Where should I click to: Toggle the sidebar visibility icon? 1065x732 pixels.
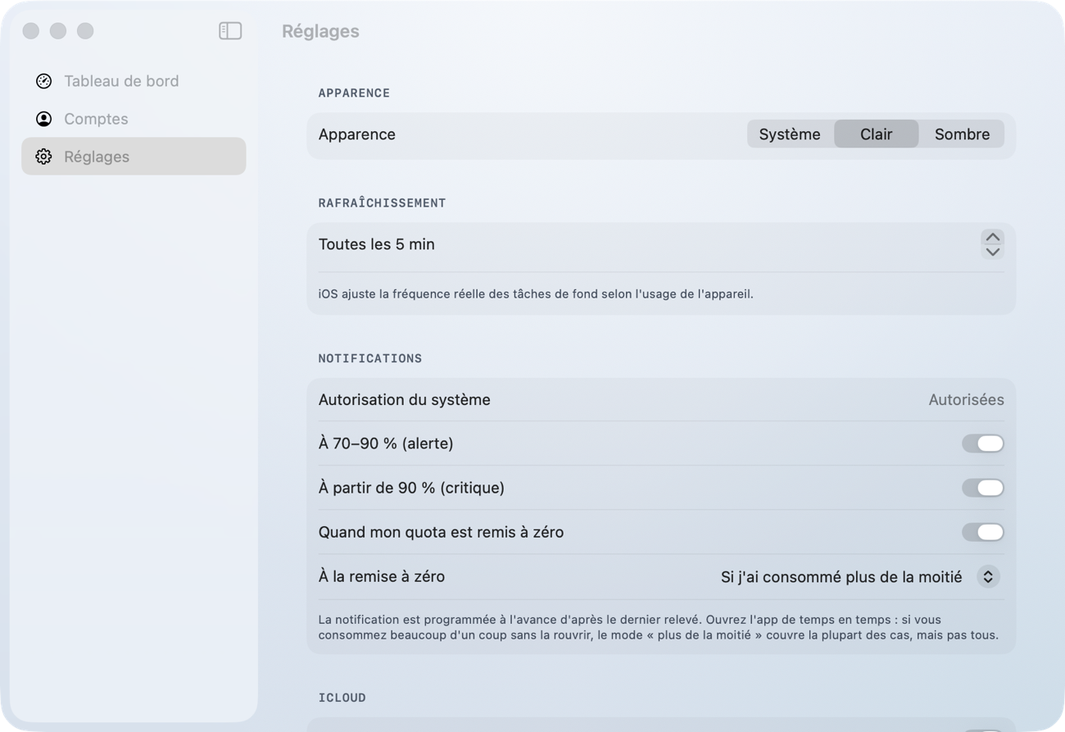coord(230,31)
